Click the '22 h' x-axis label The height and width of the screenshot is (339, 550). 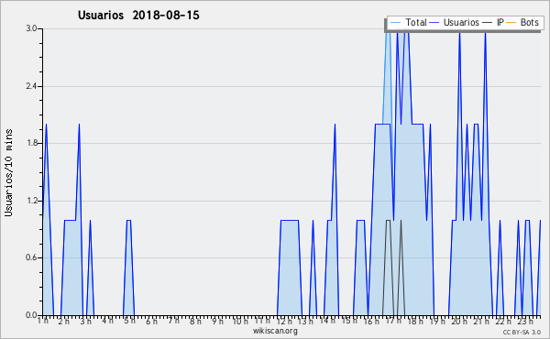pos(503,321)
